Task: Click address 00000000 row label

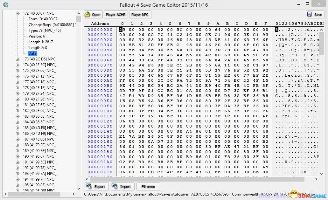Action: 100,30
